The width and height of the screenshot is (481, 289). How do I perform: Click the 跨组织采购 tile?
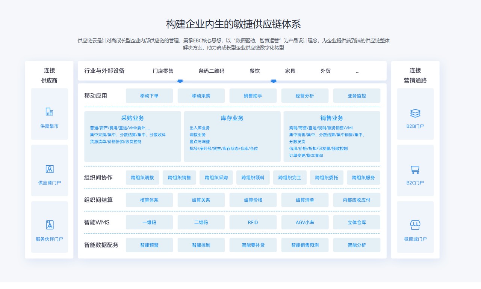click(216, 177)
